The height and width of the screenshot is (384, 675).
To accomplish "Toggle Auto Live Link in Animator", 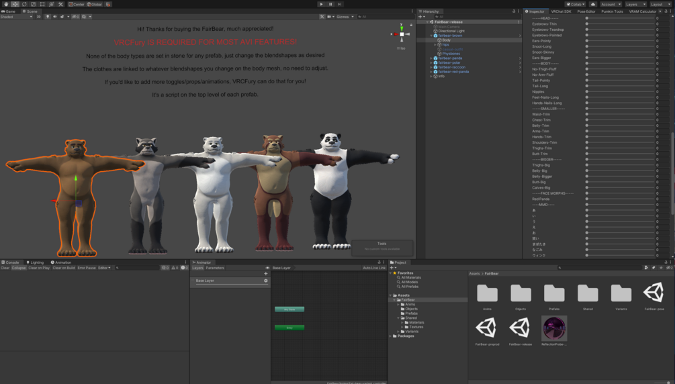I will 374,268.
